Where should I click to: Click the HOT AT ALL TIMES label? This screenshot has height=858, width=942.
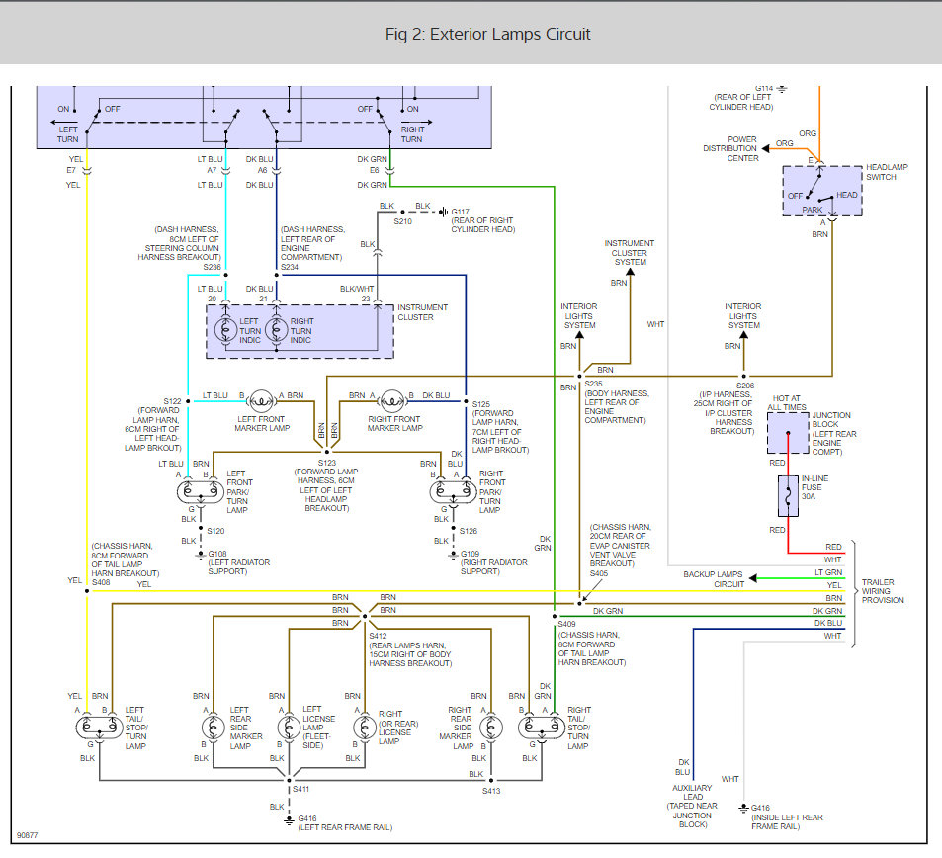point(787,402)
